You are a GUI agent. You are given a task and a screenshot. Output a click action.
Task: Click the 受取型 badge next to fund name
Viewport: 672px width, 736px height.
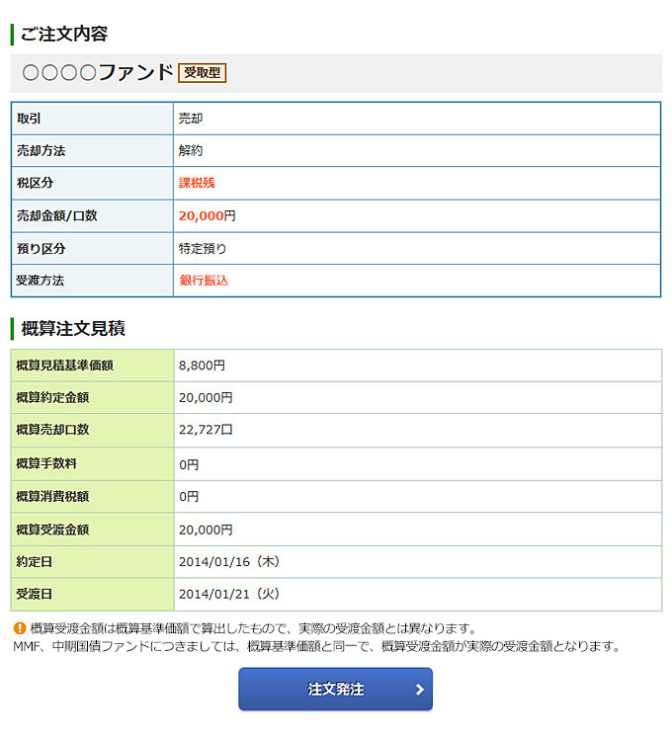[202, 73]
